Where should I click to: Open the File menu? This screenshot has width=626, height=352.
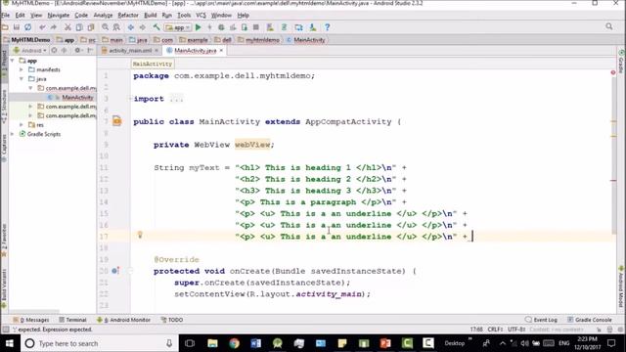click(x=6, y=16)
